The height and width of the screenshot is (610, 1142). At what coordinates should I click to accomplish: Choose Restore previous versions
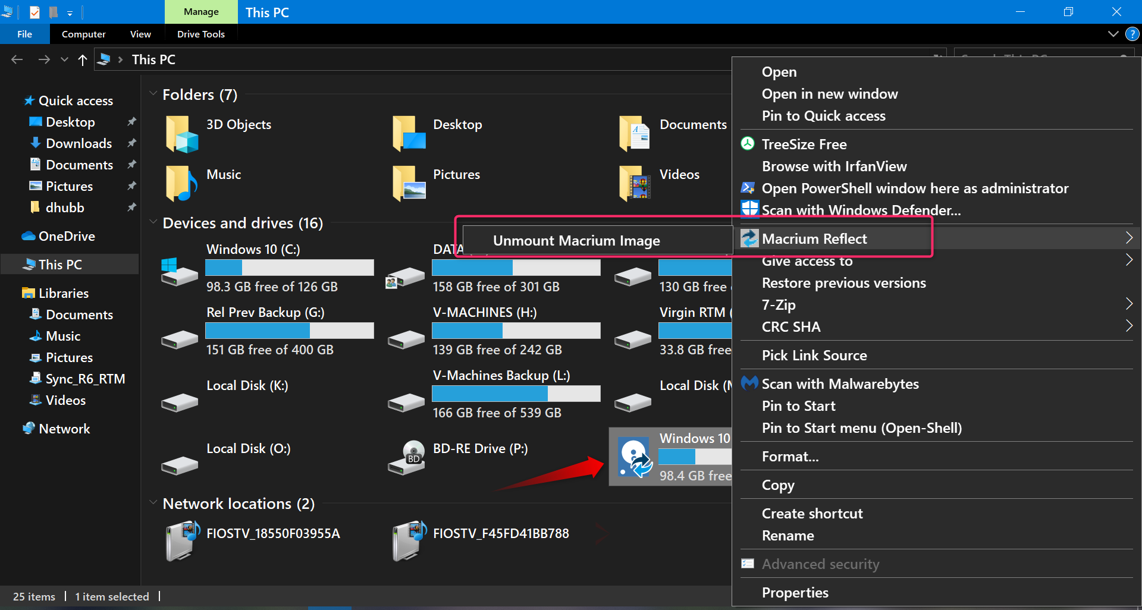[x=843, y=282]
